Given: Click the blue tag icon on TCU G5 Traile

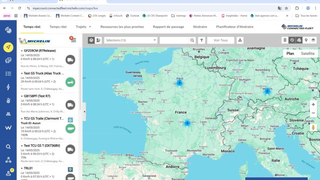Looking at the screenshot, I should point(70,120).
